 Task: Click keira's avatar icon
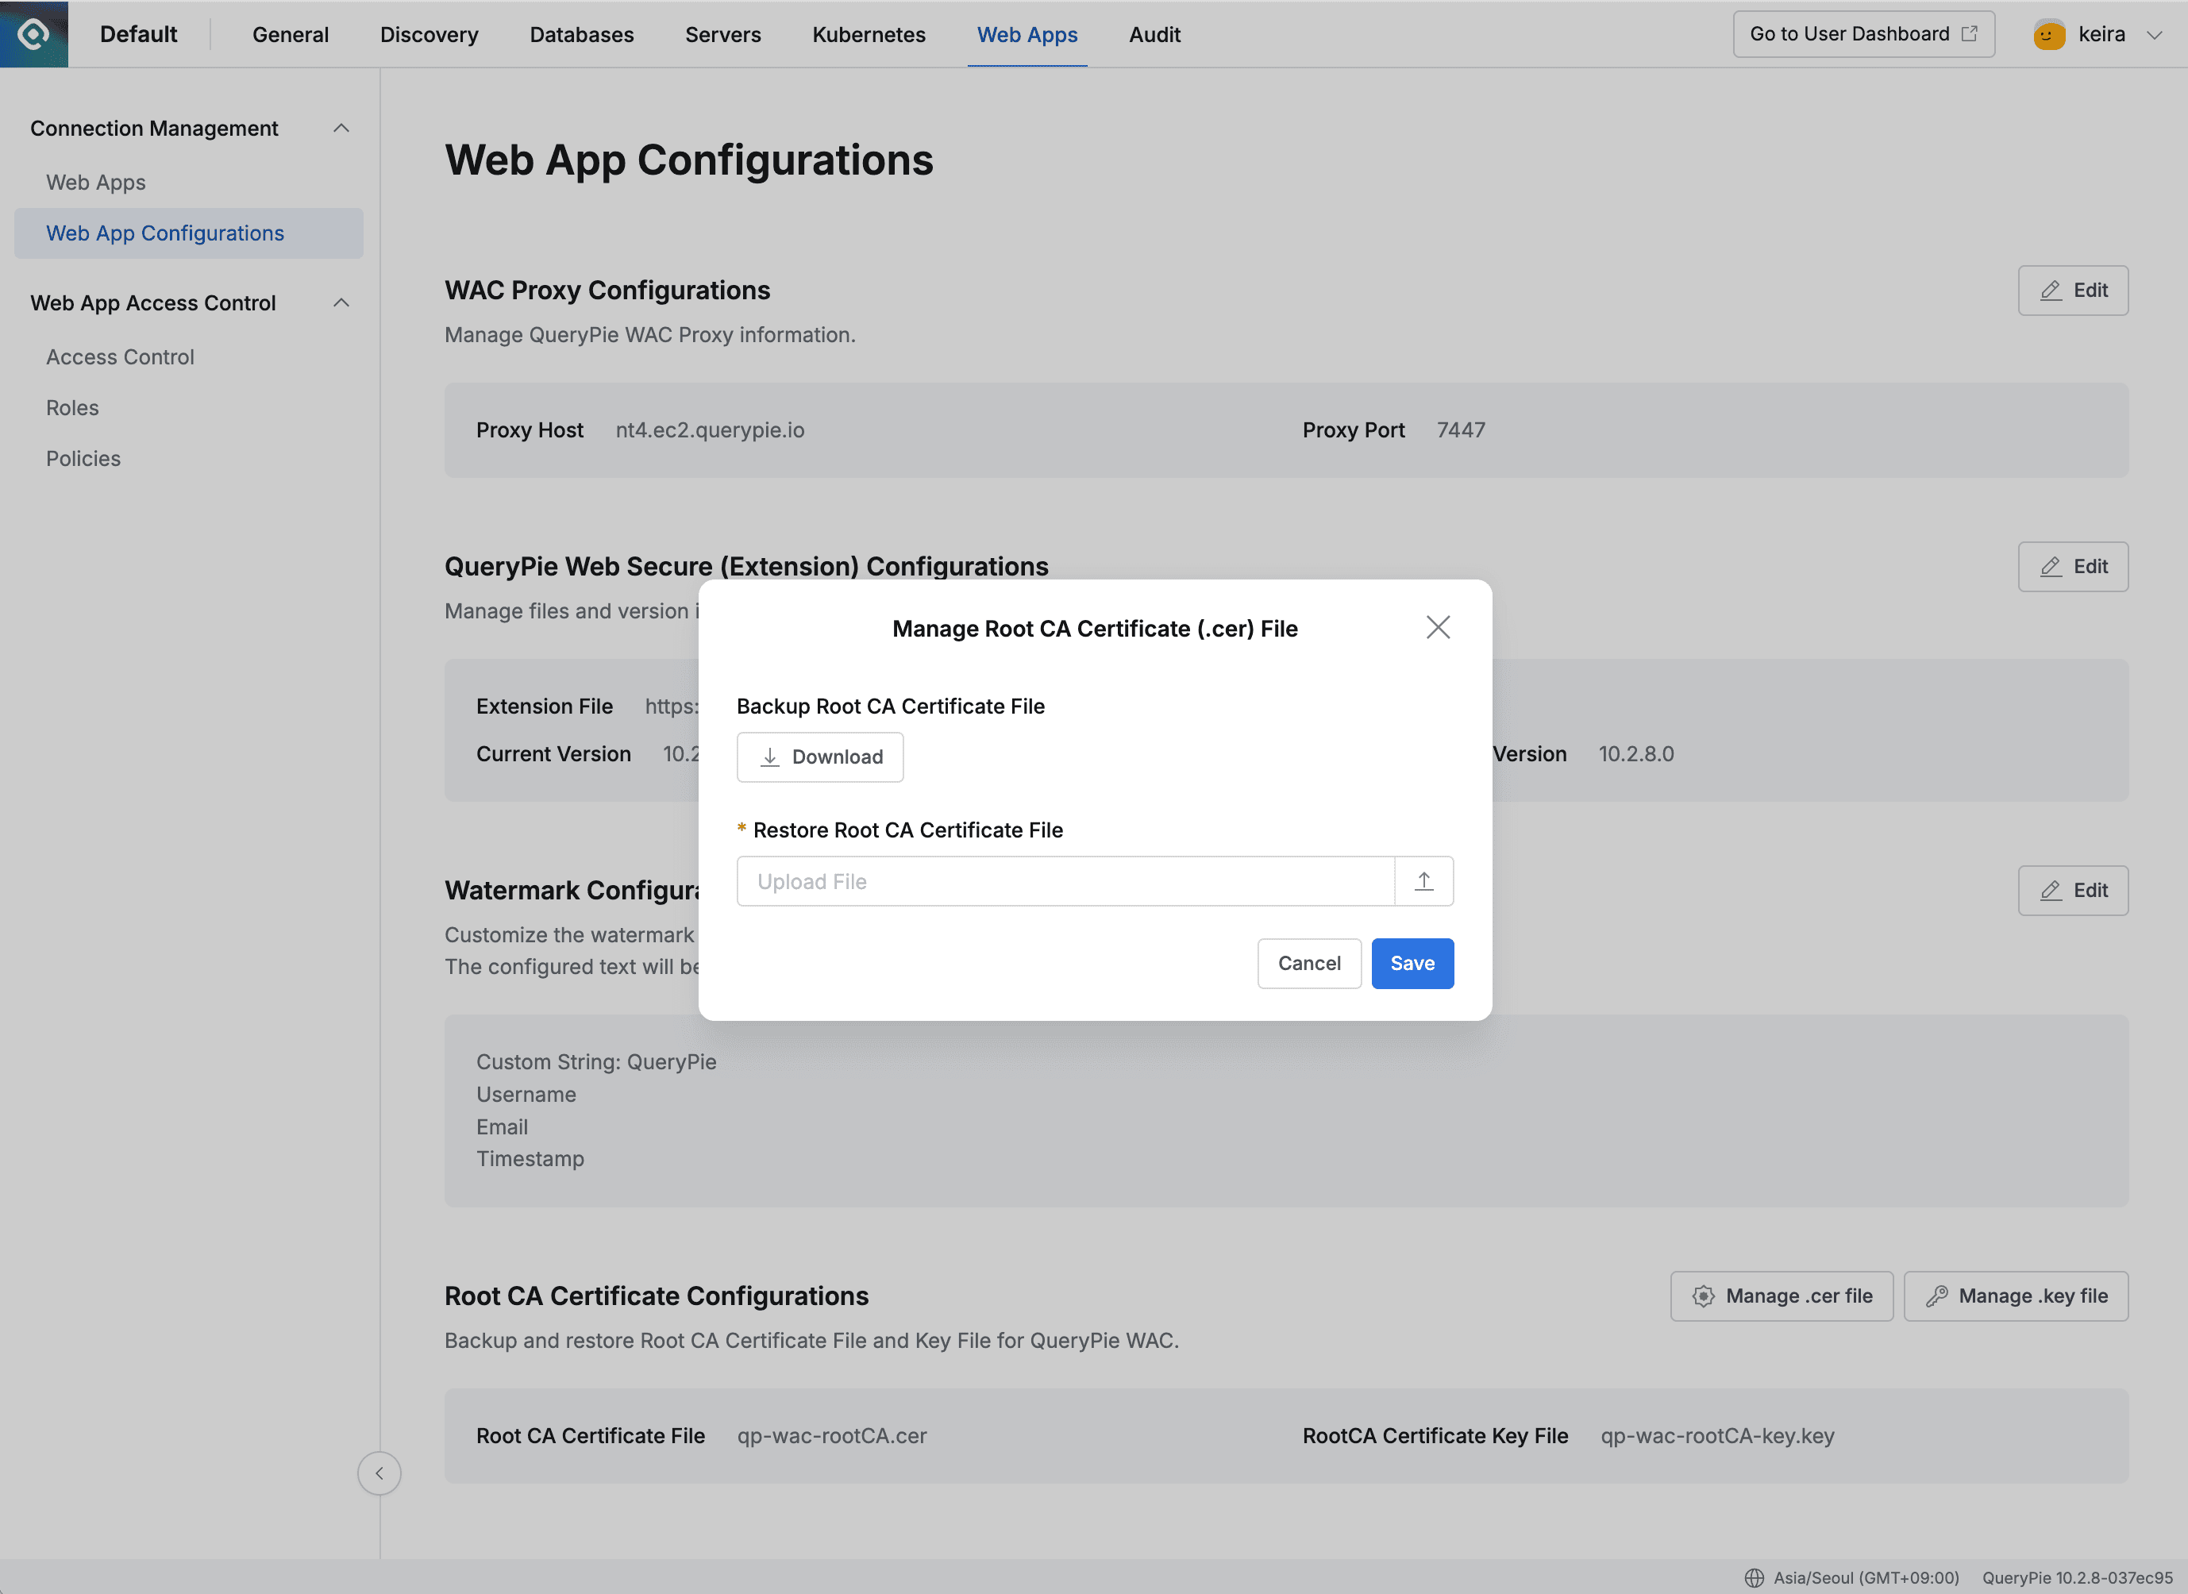tap(2049, 34)
